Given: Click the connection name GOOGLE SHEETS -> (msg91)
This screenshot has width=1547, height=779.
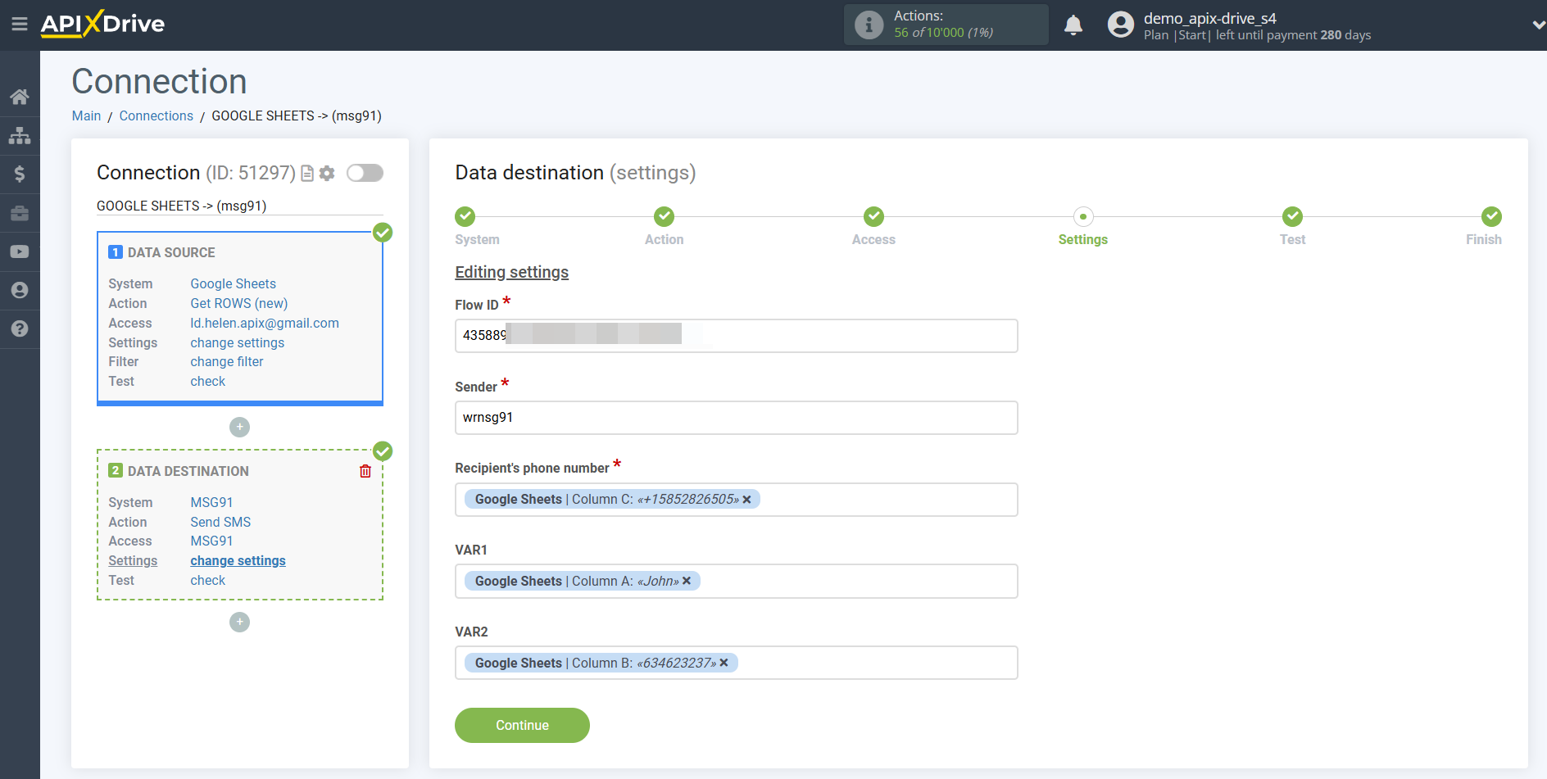Looking at the screenshot, I should [x=181, y=206].
